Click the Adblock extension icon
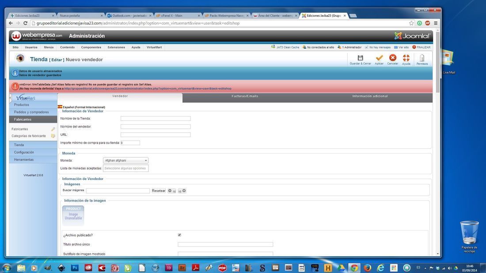This screenshot has width=486, height=273. point(427,23)
